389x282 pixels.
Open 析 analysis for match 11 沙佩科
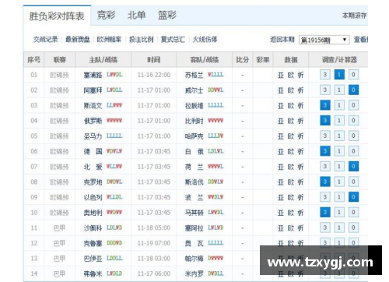[x=300, y=228]
